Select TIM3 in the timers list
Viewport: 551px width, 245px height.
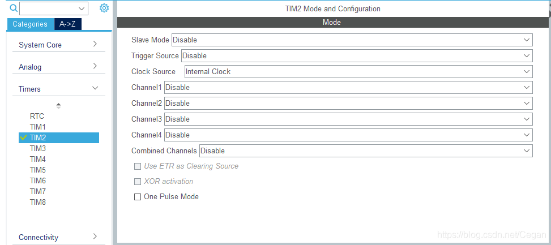(x=38, y=148)
